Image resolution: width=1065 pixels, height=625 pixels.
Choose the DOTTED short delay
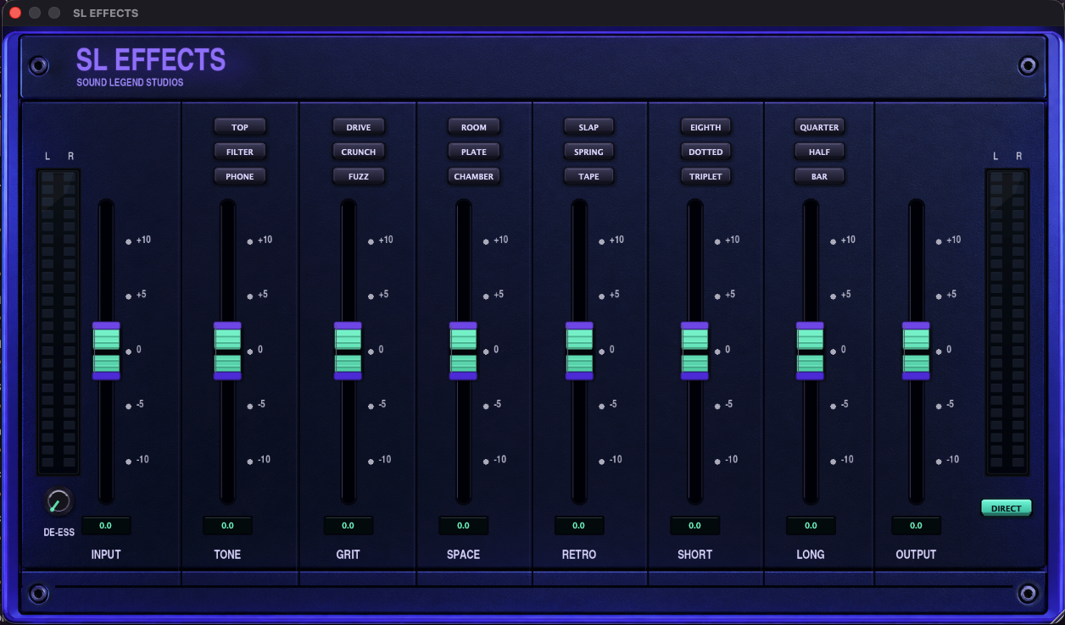[x=705, y=152]
